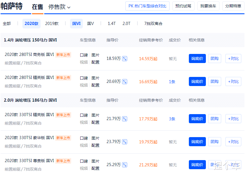Open 2020款 330TSI 尊贵版 国VI model link
Image resolution: width=245 pixels, height=176 pixels.
point(29,161)
